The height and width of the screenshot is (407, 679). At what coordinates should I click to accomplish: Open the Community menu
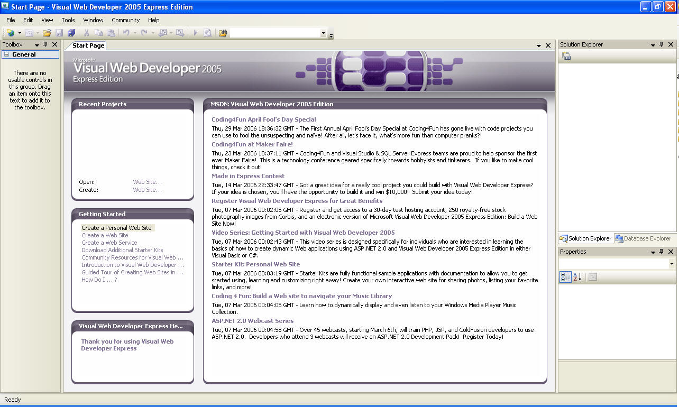coord(125,20)
